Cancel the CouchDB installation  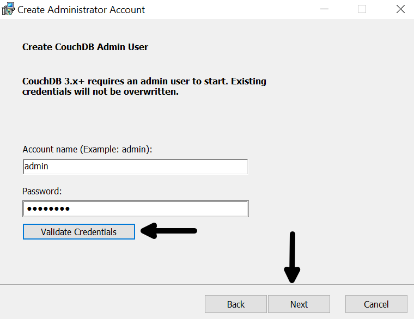point(376,304)
